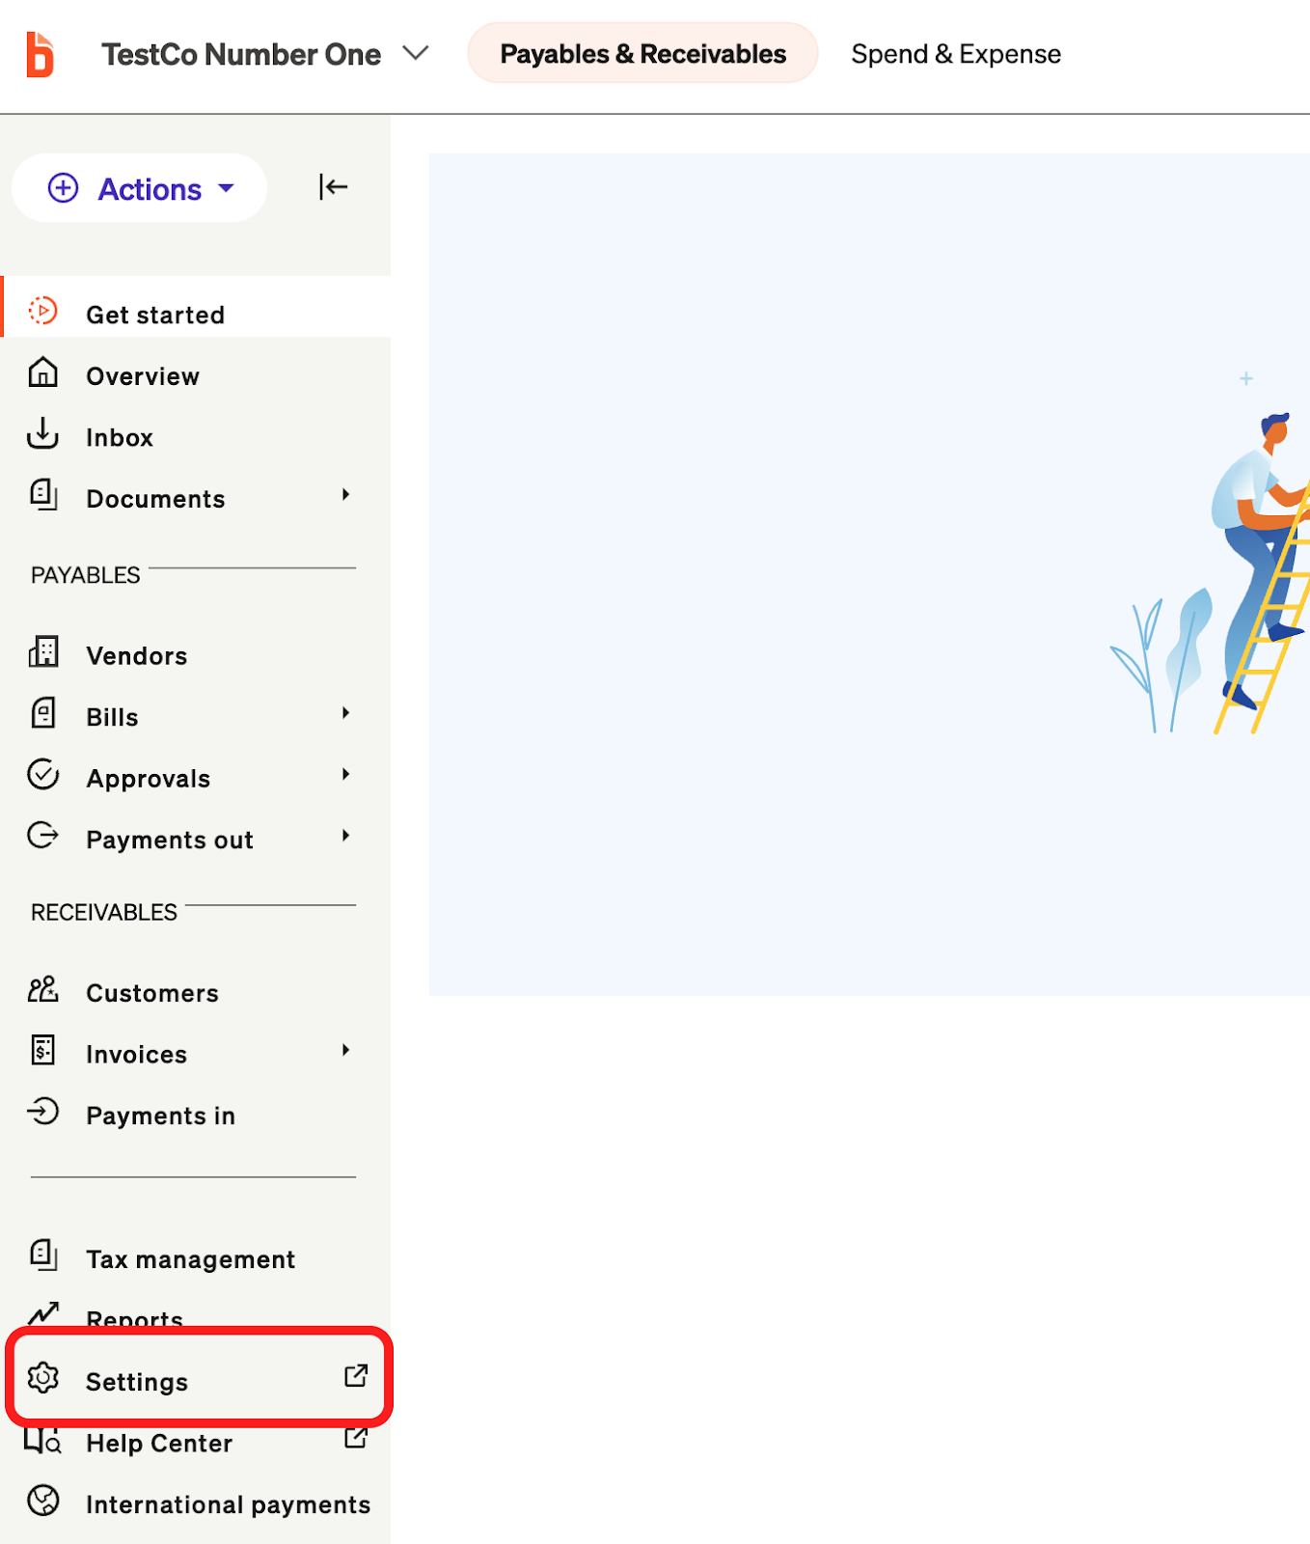Click the orange Bill.com logo

40,54
